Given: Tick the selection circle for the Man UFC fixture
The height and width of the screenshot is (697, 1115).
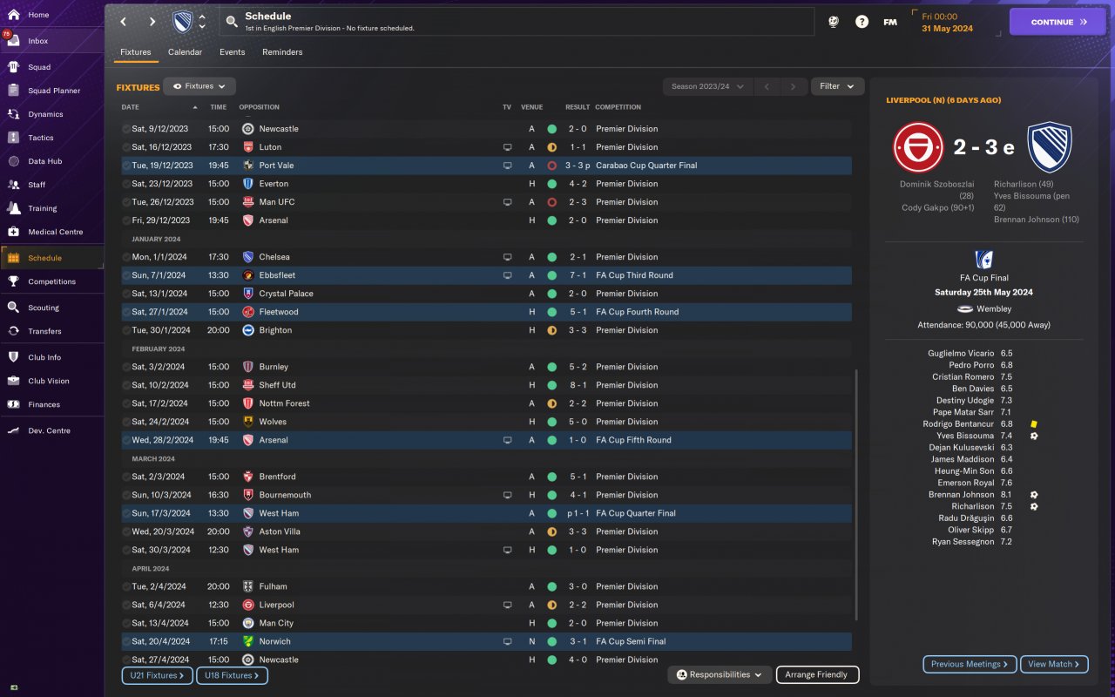Looking at the screenshot, I should coord(125,202).
